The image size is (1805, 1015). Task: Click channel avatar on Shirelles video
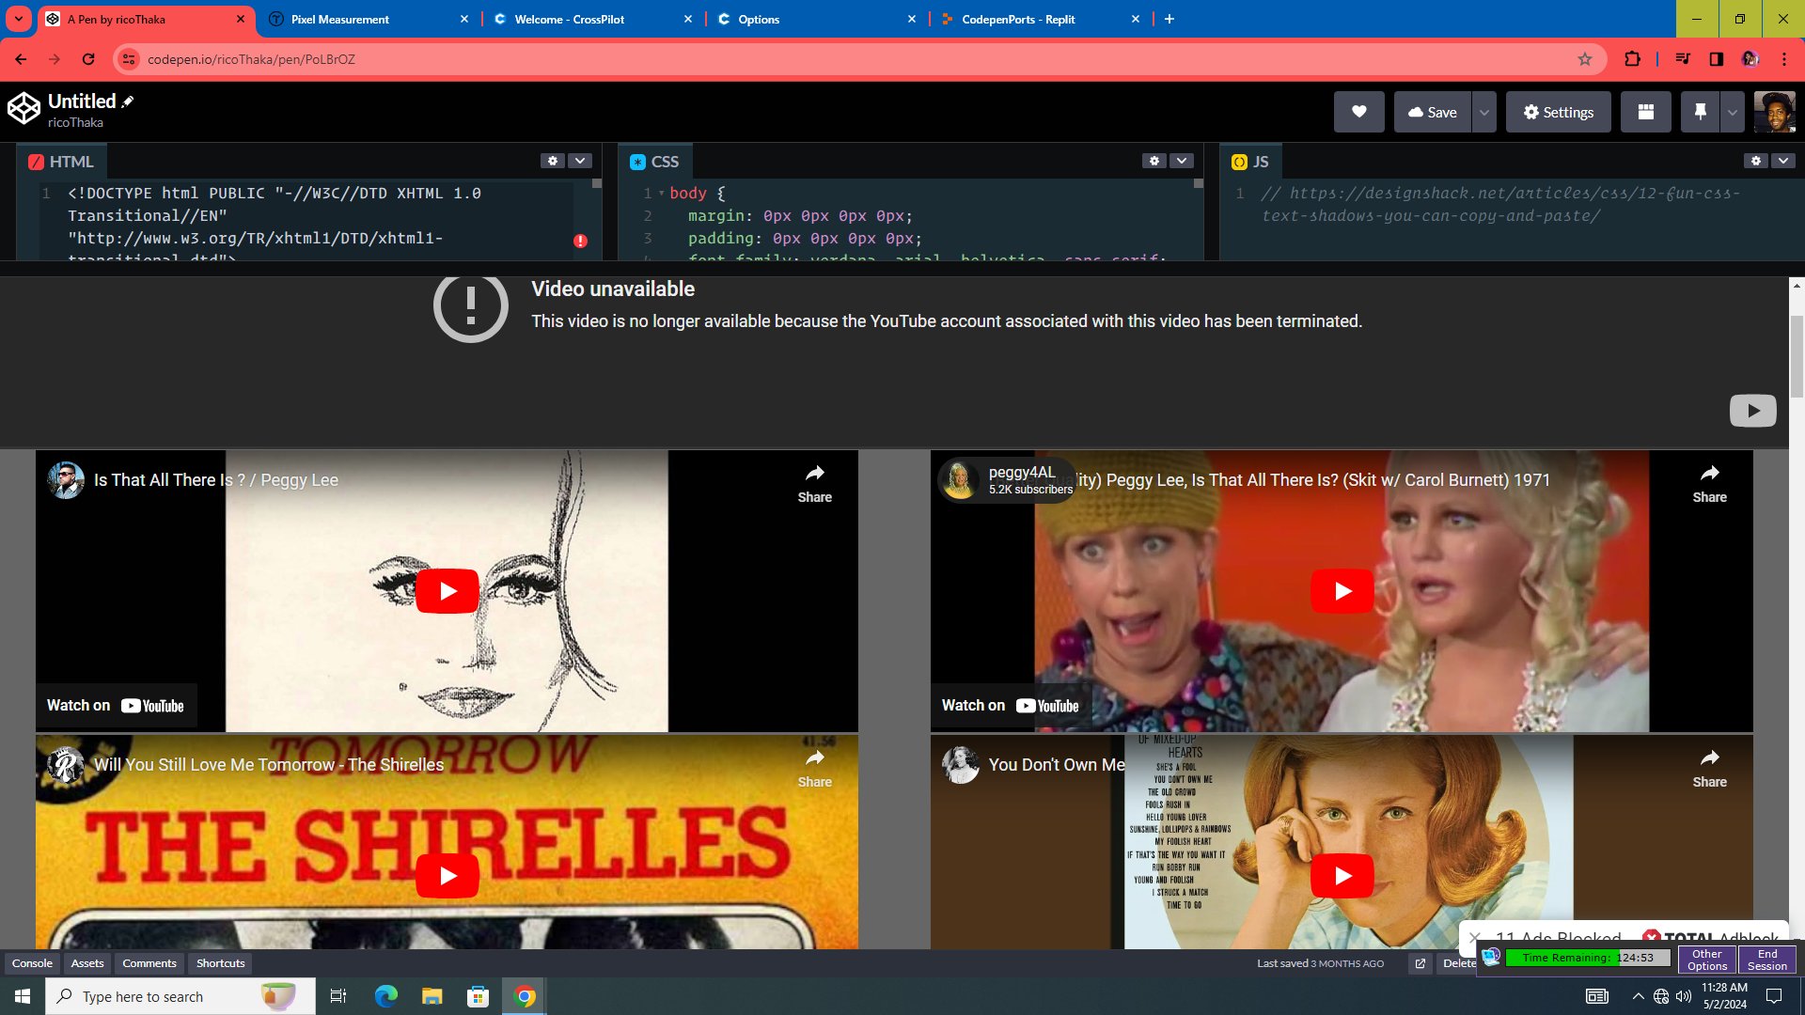click(66, 765)
